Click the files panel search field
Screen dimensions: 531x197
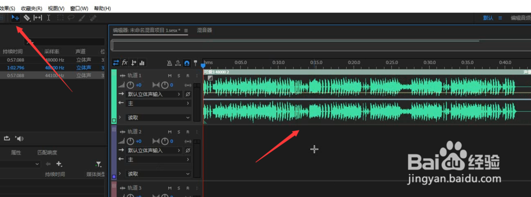64,42
